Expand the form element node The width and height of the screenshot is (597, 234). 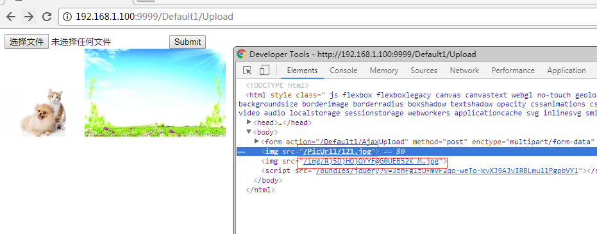256,142
